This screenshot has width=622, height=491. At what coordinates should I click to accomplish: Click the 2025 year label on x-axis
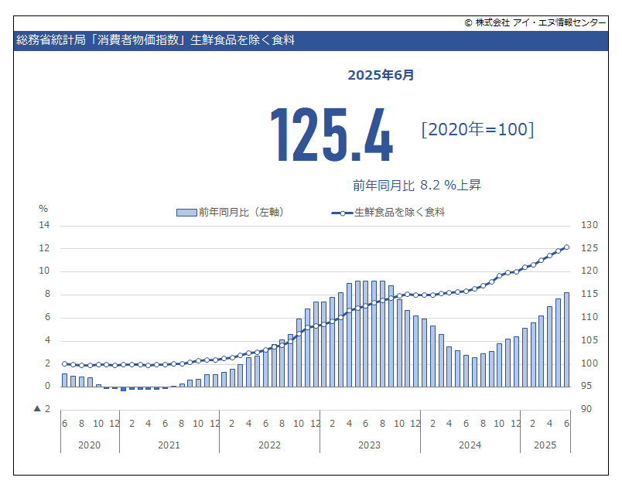coord(545,445)
